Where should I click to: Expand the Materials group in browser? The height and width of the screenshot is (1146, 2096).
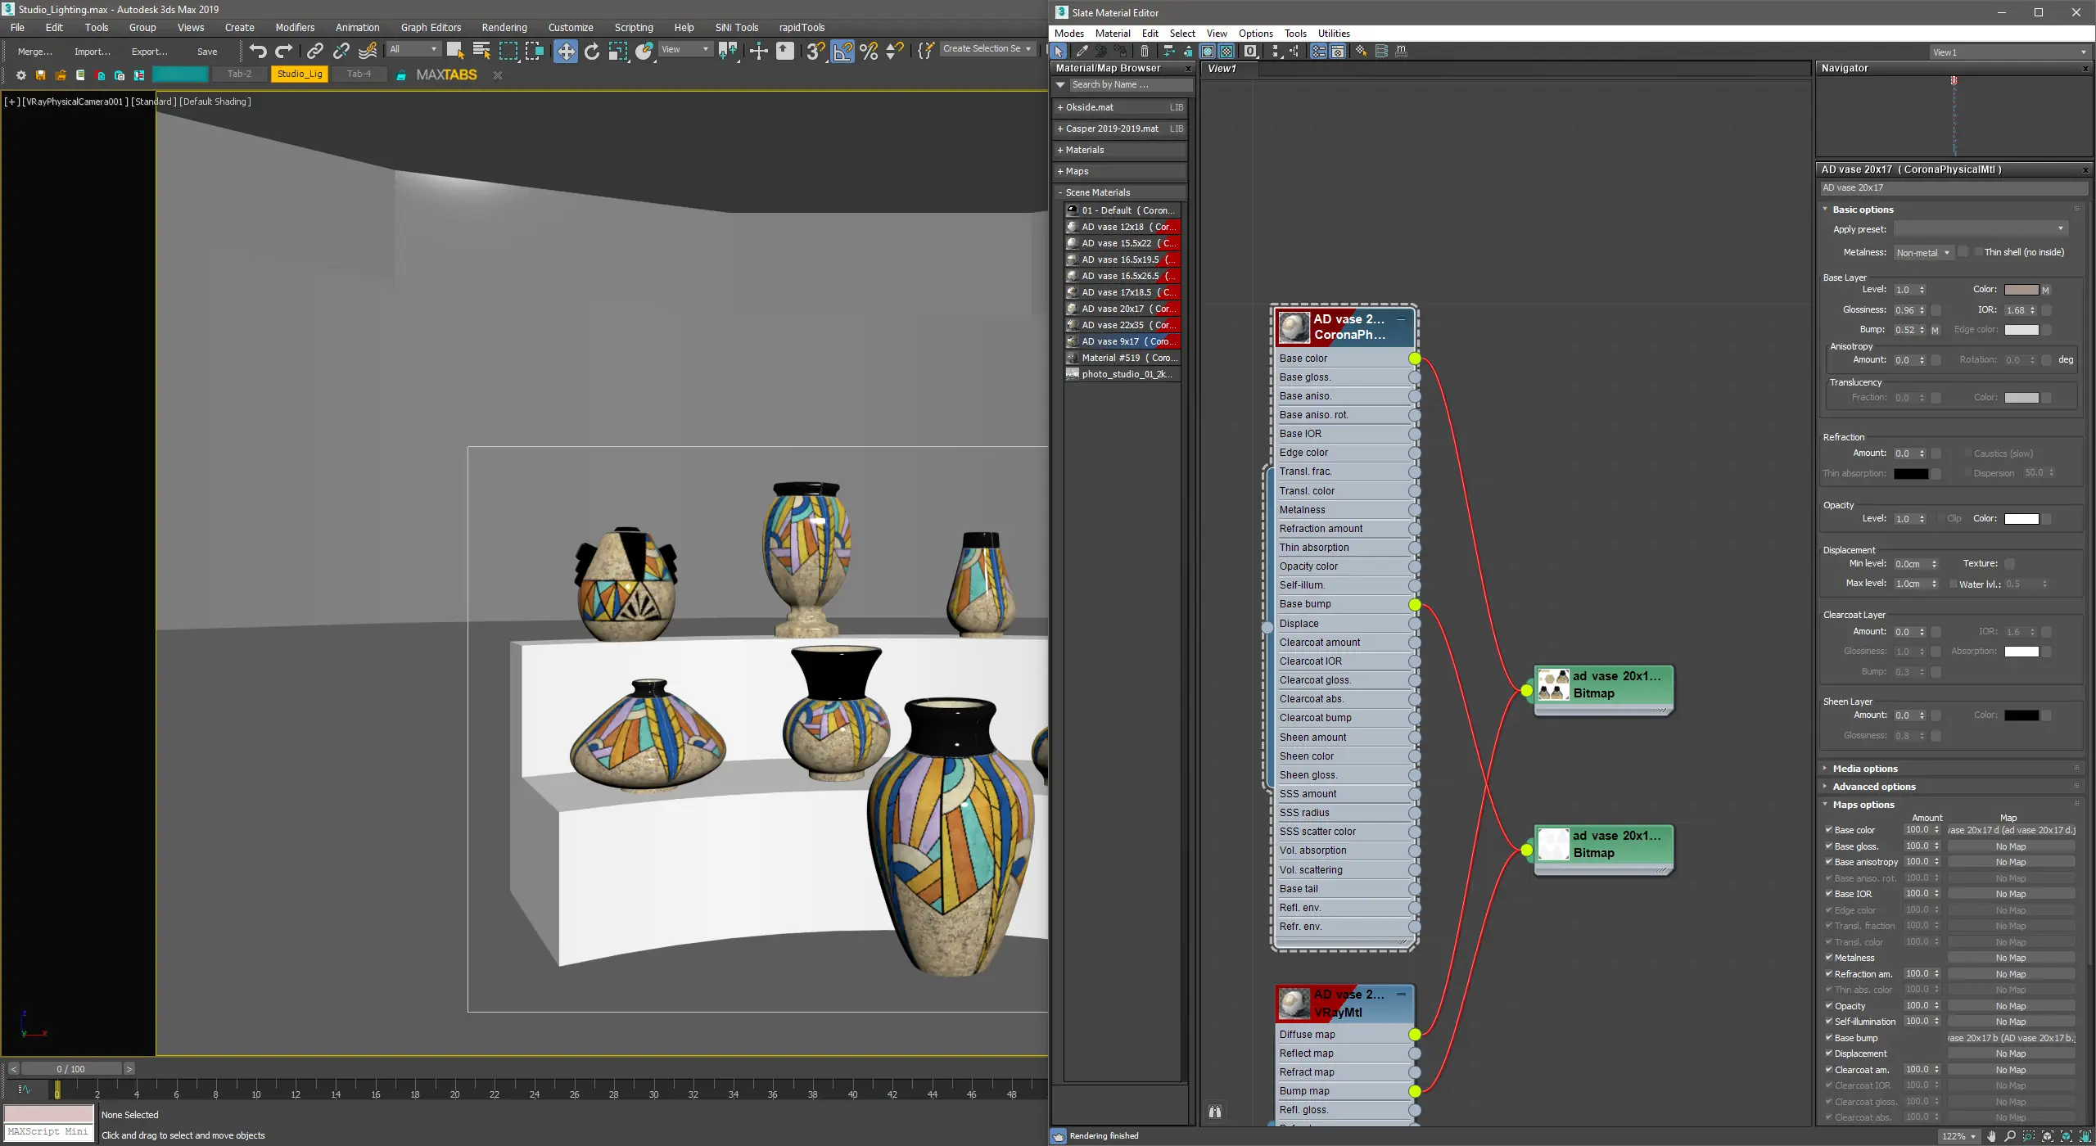click(x=1084, y=150)
